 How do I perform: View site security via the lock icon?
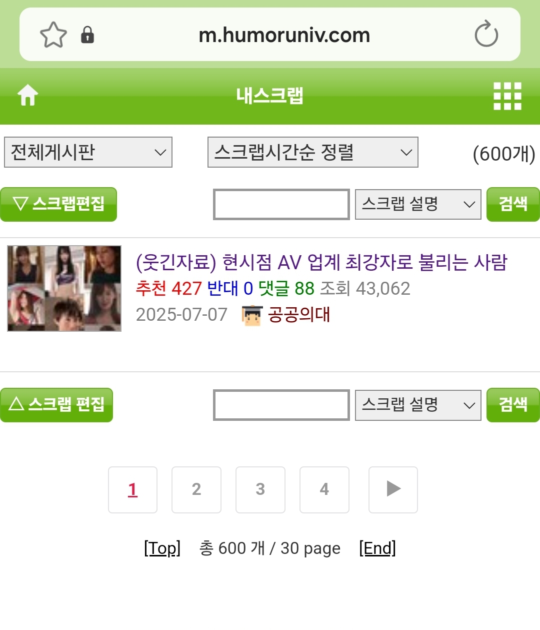(87, 35)
